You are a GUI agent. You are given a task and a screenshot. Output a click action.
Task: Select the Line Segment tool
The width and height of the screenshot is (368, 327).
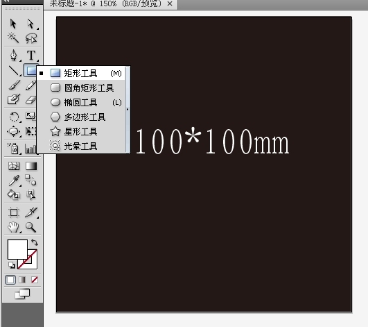(14, 71)
